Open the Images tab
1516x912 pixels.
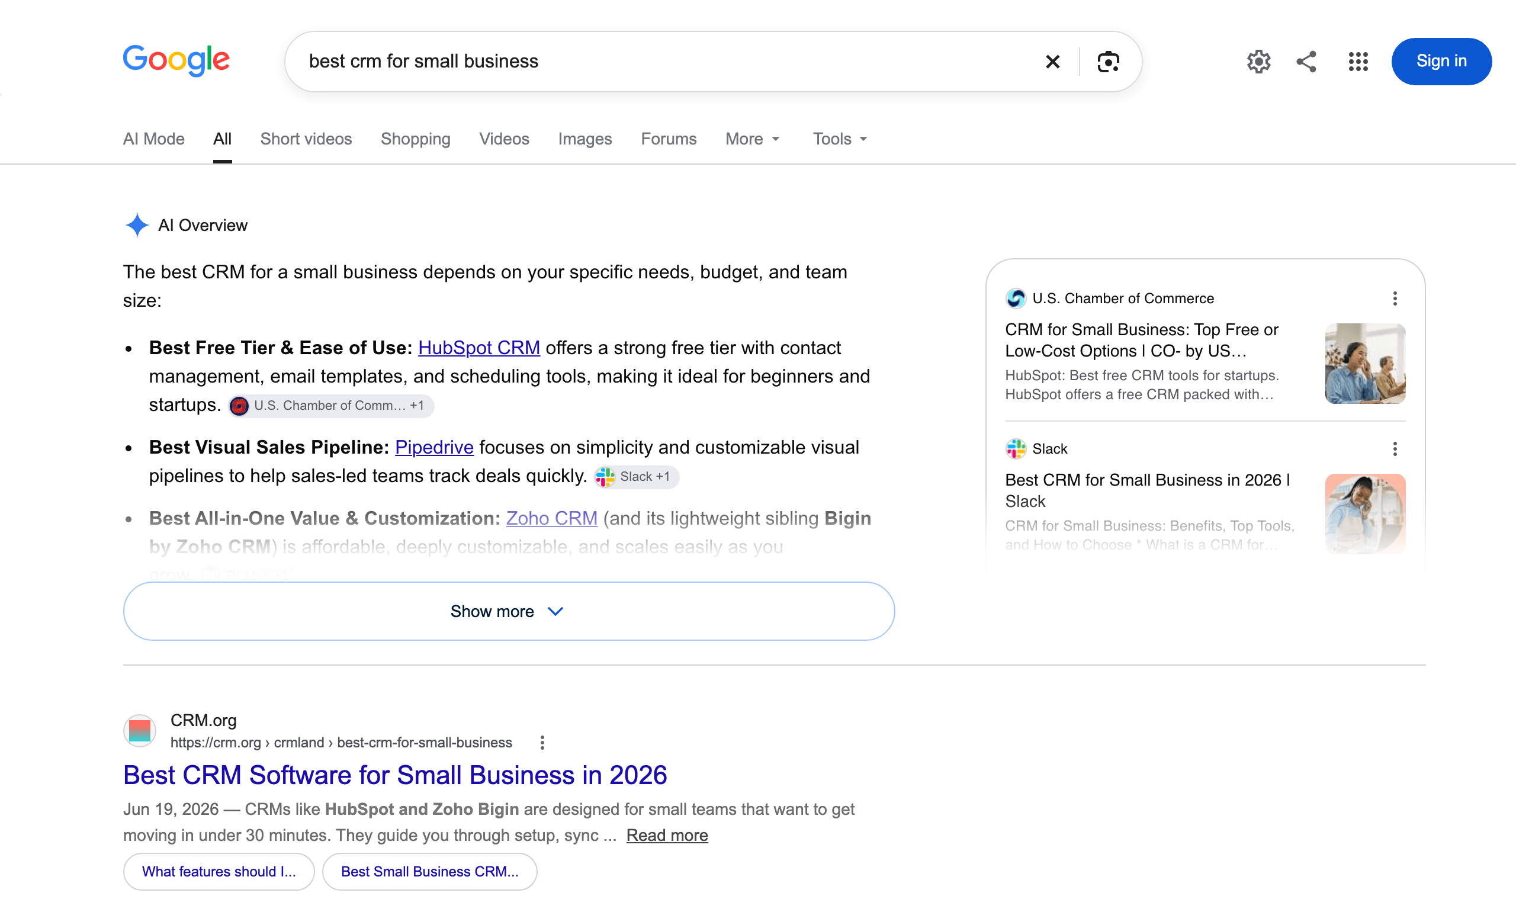coord(584,139)
